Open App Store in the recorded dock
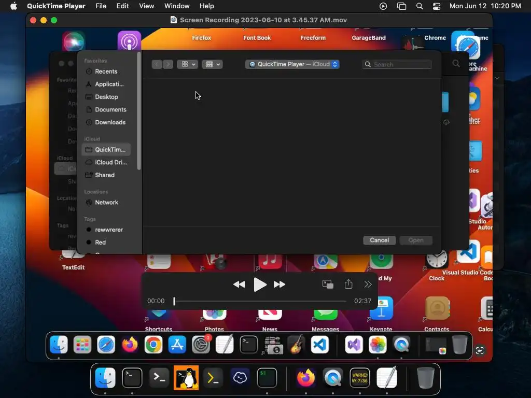Viewport: 531px width, 398px height. pyautogui.click(x=177, y=345)
